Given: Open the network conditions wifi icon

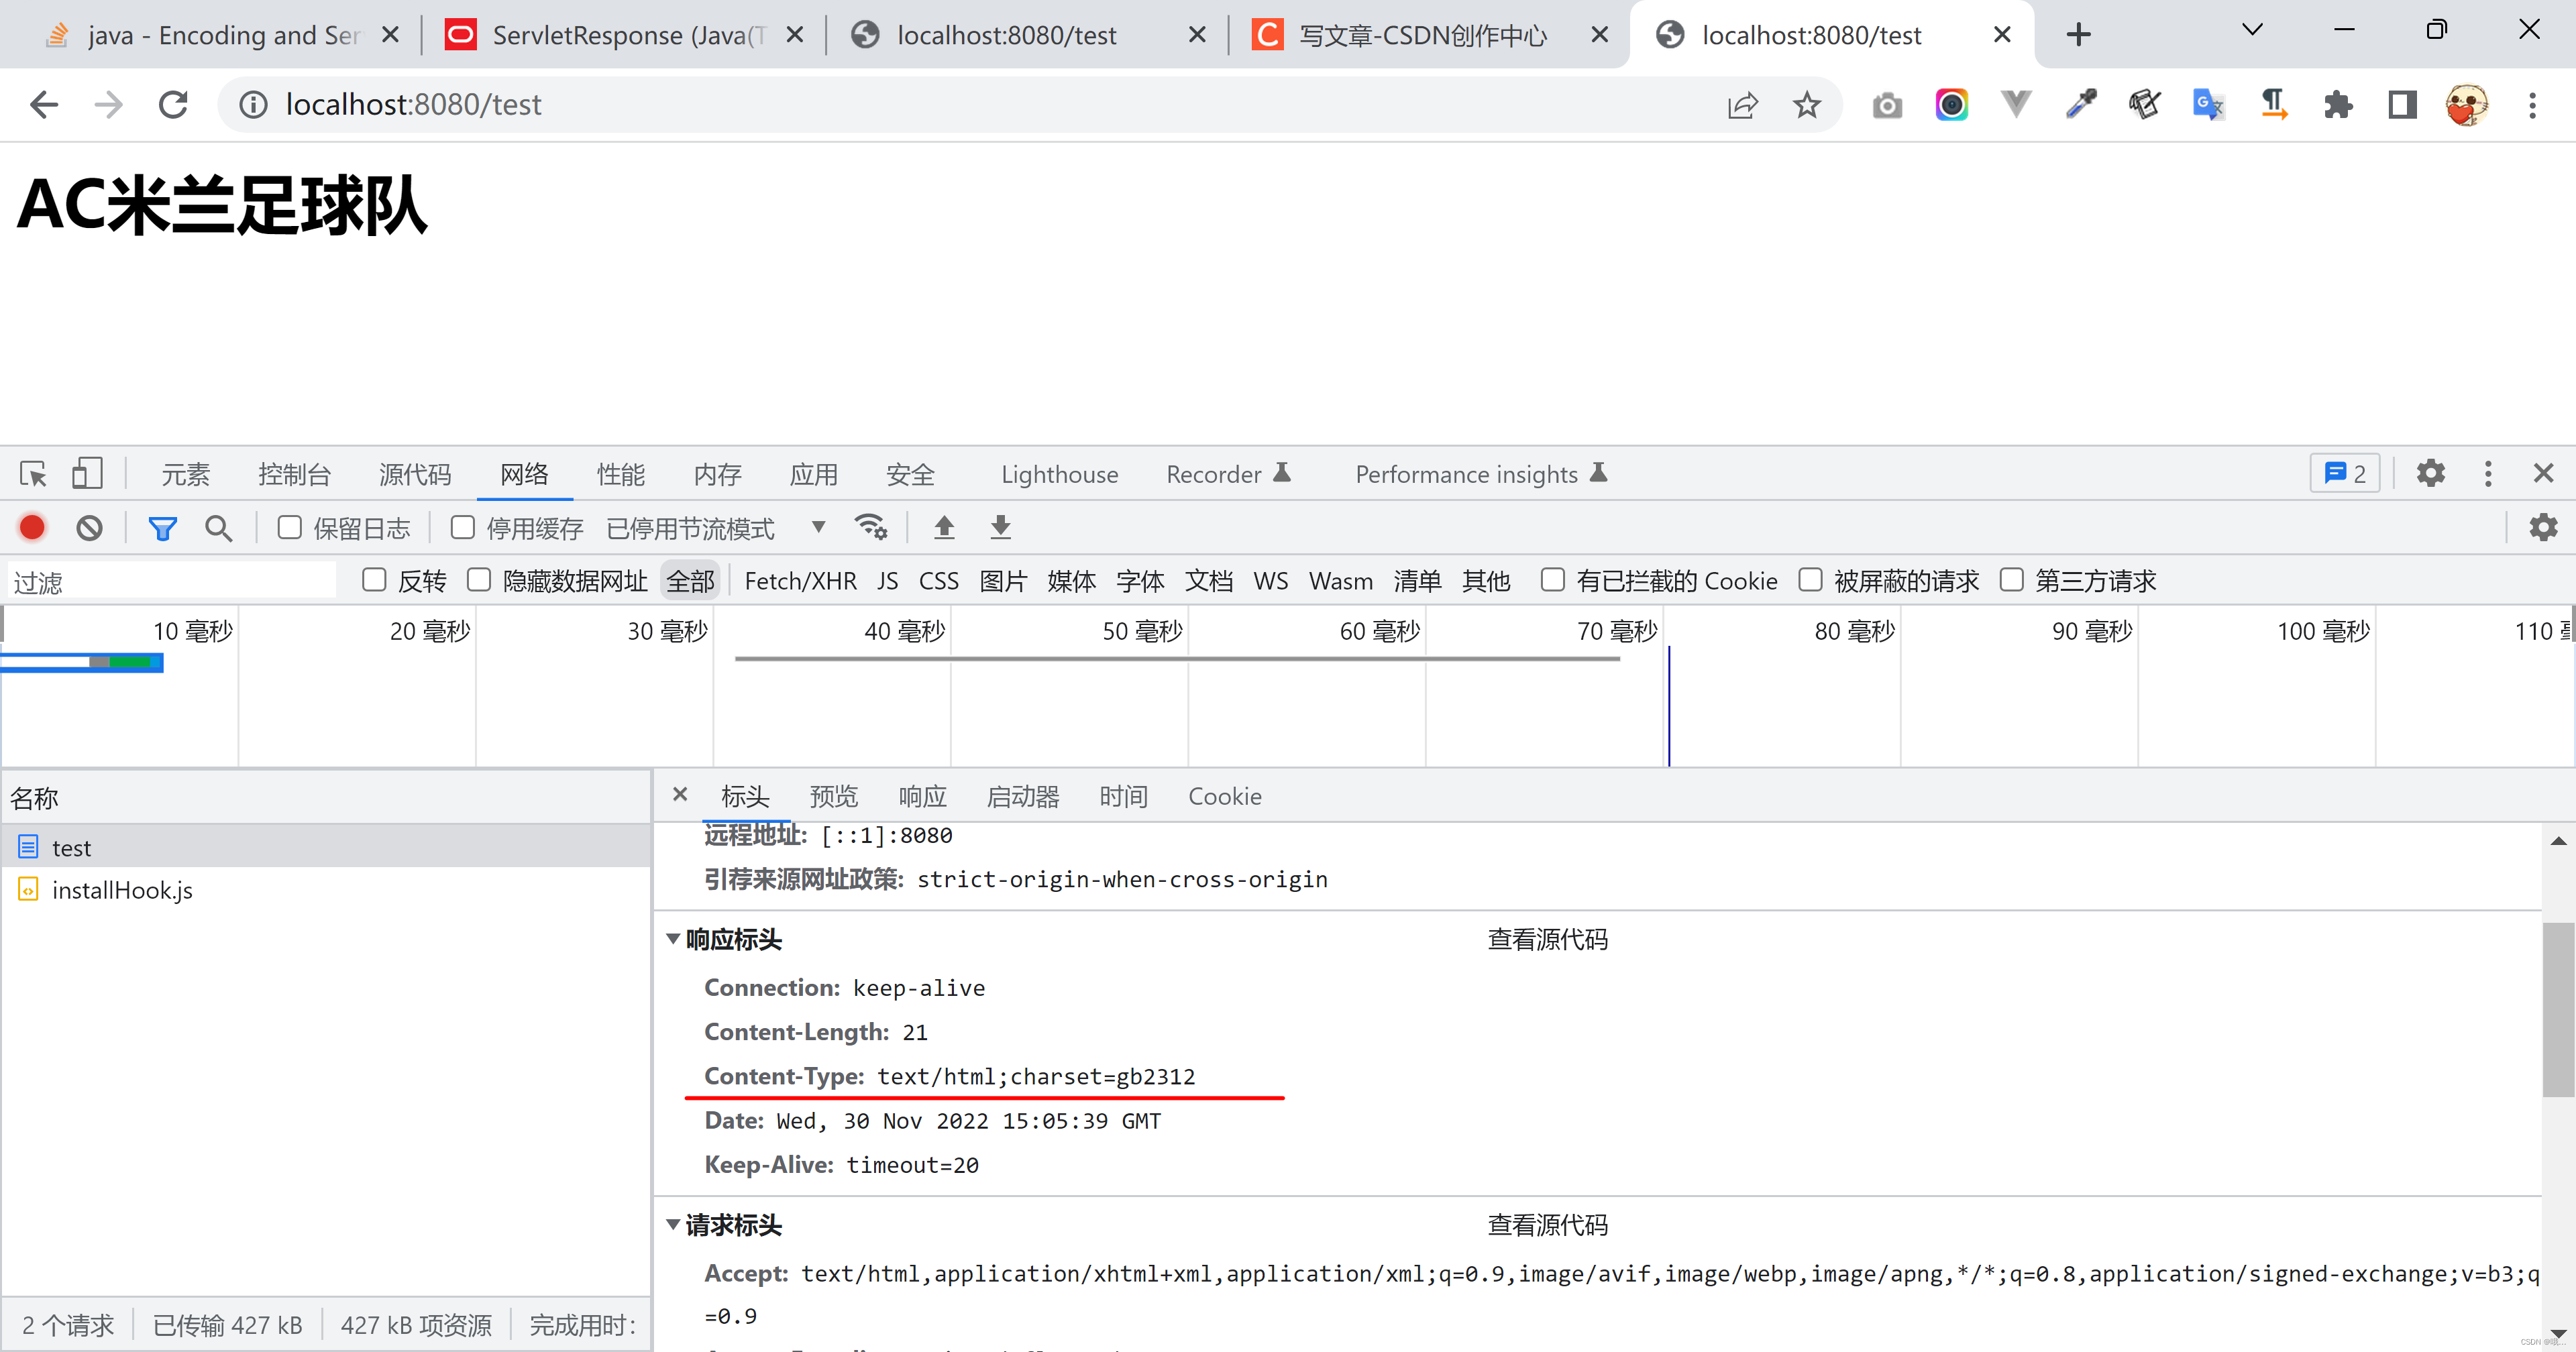Looking at the screenshot, I should click(870, 527).
